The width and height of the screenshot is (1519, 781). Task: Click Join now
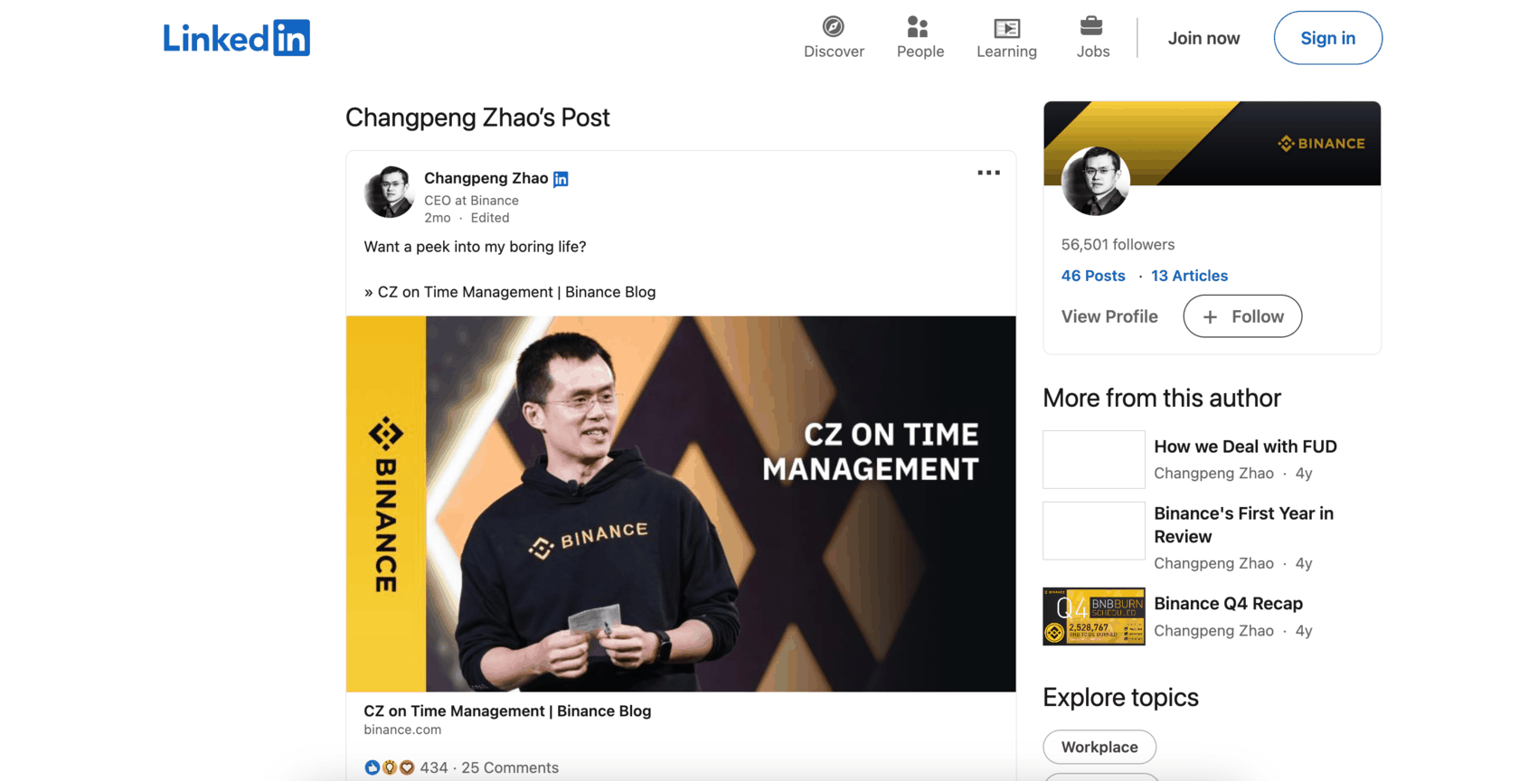(1203, 38)
